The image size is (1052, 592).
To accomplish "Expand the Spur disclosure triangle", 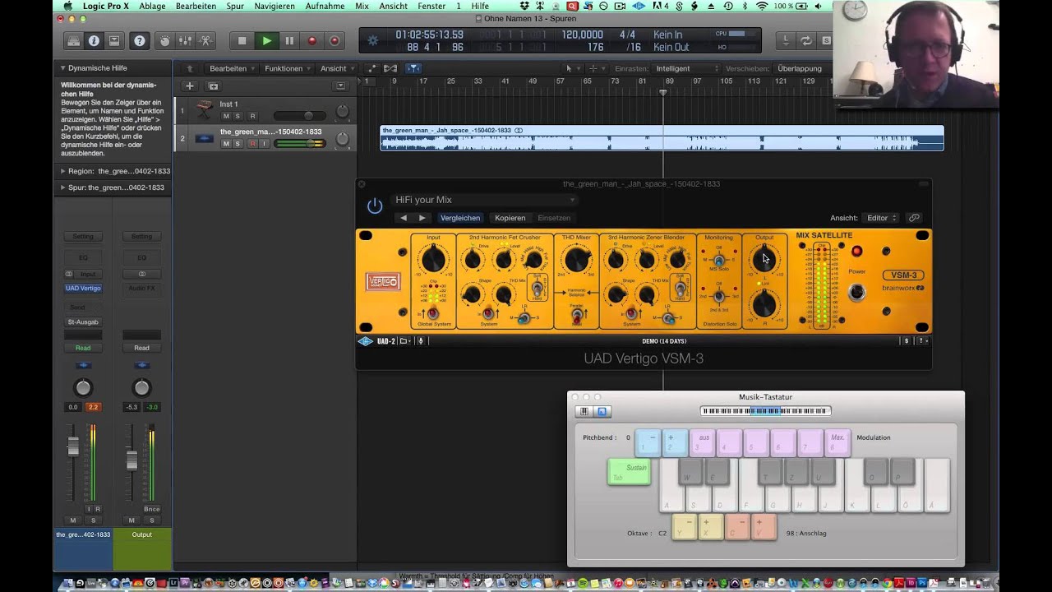I will tap(62, 187).
